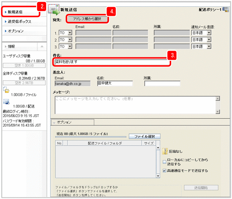Open row 1 通知メール言語 dropdown

[x=201, y=33]
